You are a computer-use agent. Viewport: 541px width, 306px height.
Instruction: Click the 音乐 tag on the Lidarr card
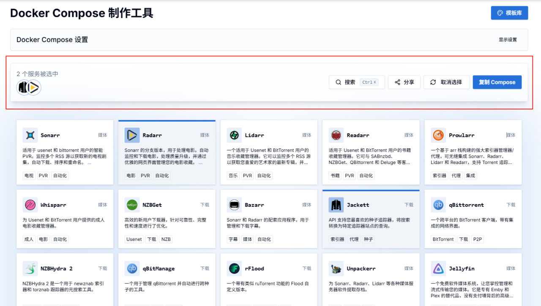click(x=233, y=176)
